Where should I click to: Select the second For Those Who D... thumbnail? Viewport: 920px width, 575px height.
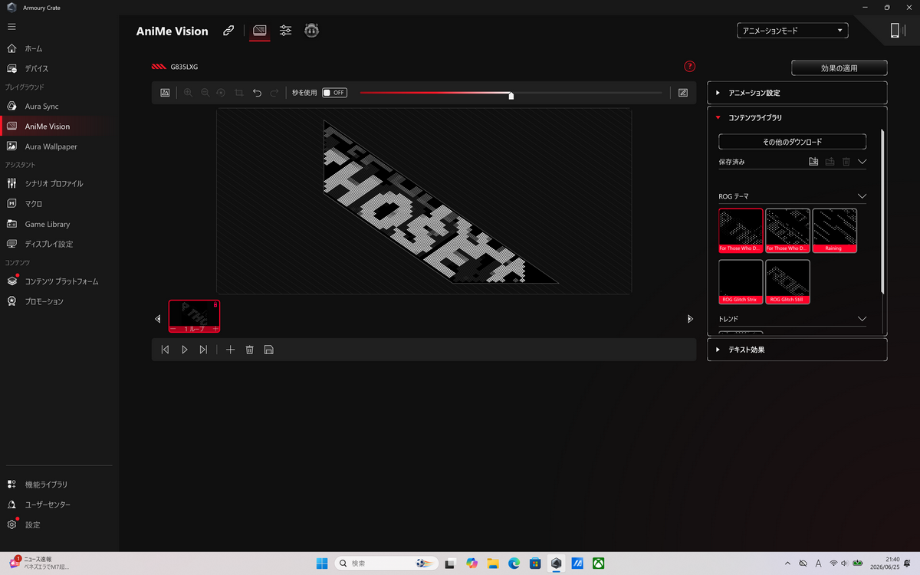[x=787, y=230]
